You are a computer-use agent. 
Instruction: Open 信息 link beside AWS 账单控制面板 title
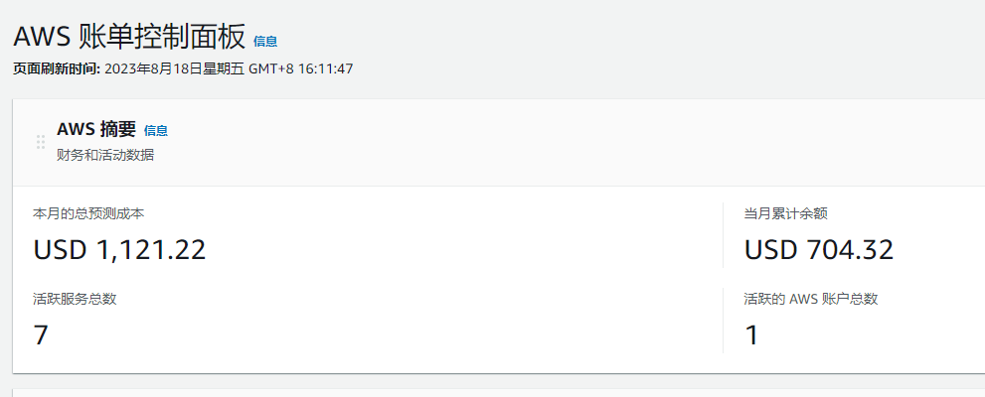click(265, 42)
